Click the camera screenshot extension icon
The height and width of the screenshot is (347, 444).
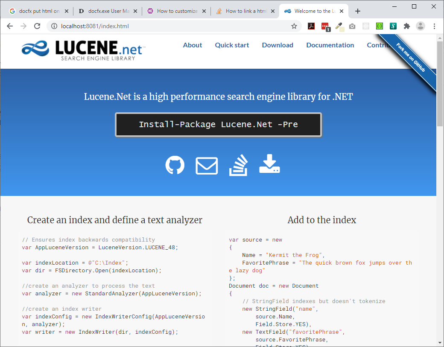click(x=352, y=26)
